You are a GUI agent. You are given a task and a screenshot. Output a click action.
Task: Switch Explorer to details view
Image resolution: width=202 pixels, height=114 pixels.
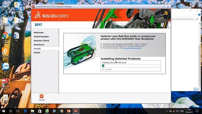[x=195, y=89]
